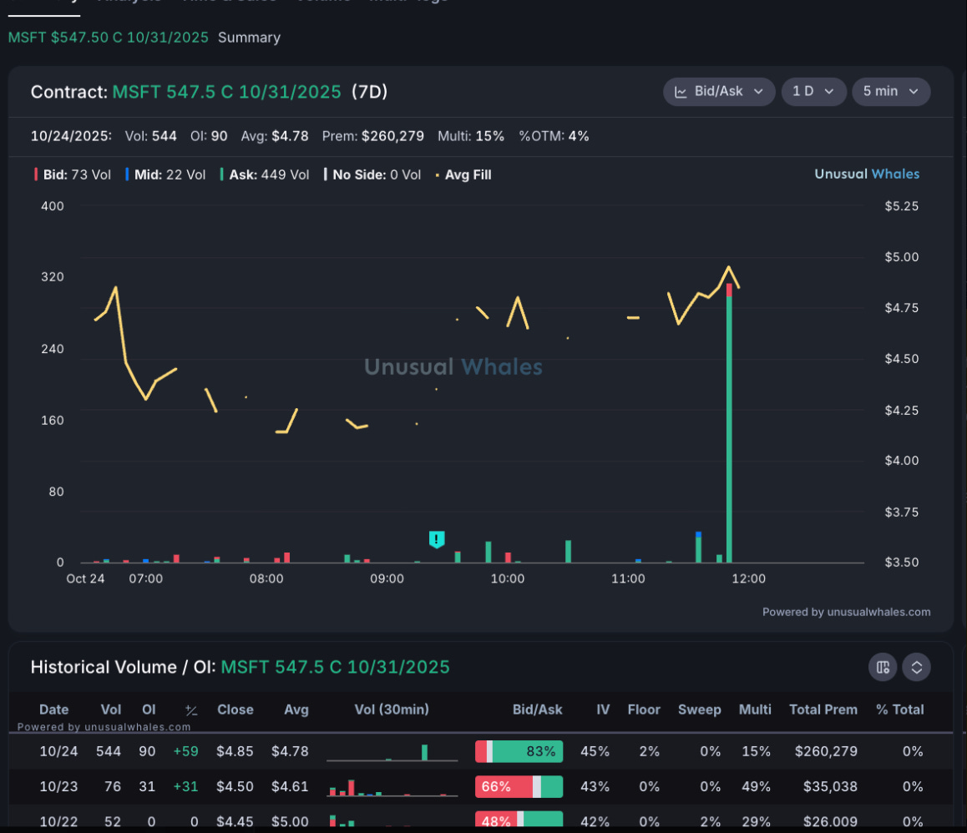
Task: Sort table by the Multi column header
Action: pyautogui.click(x=755, y=709)
